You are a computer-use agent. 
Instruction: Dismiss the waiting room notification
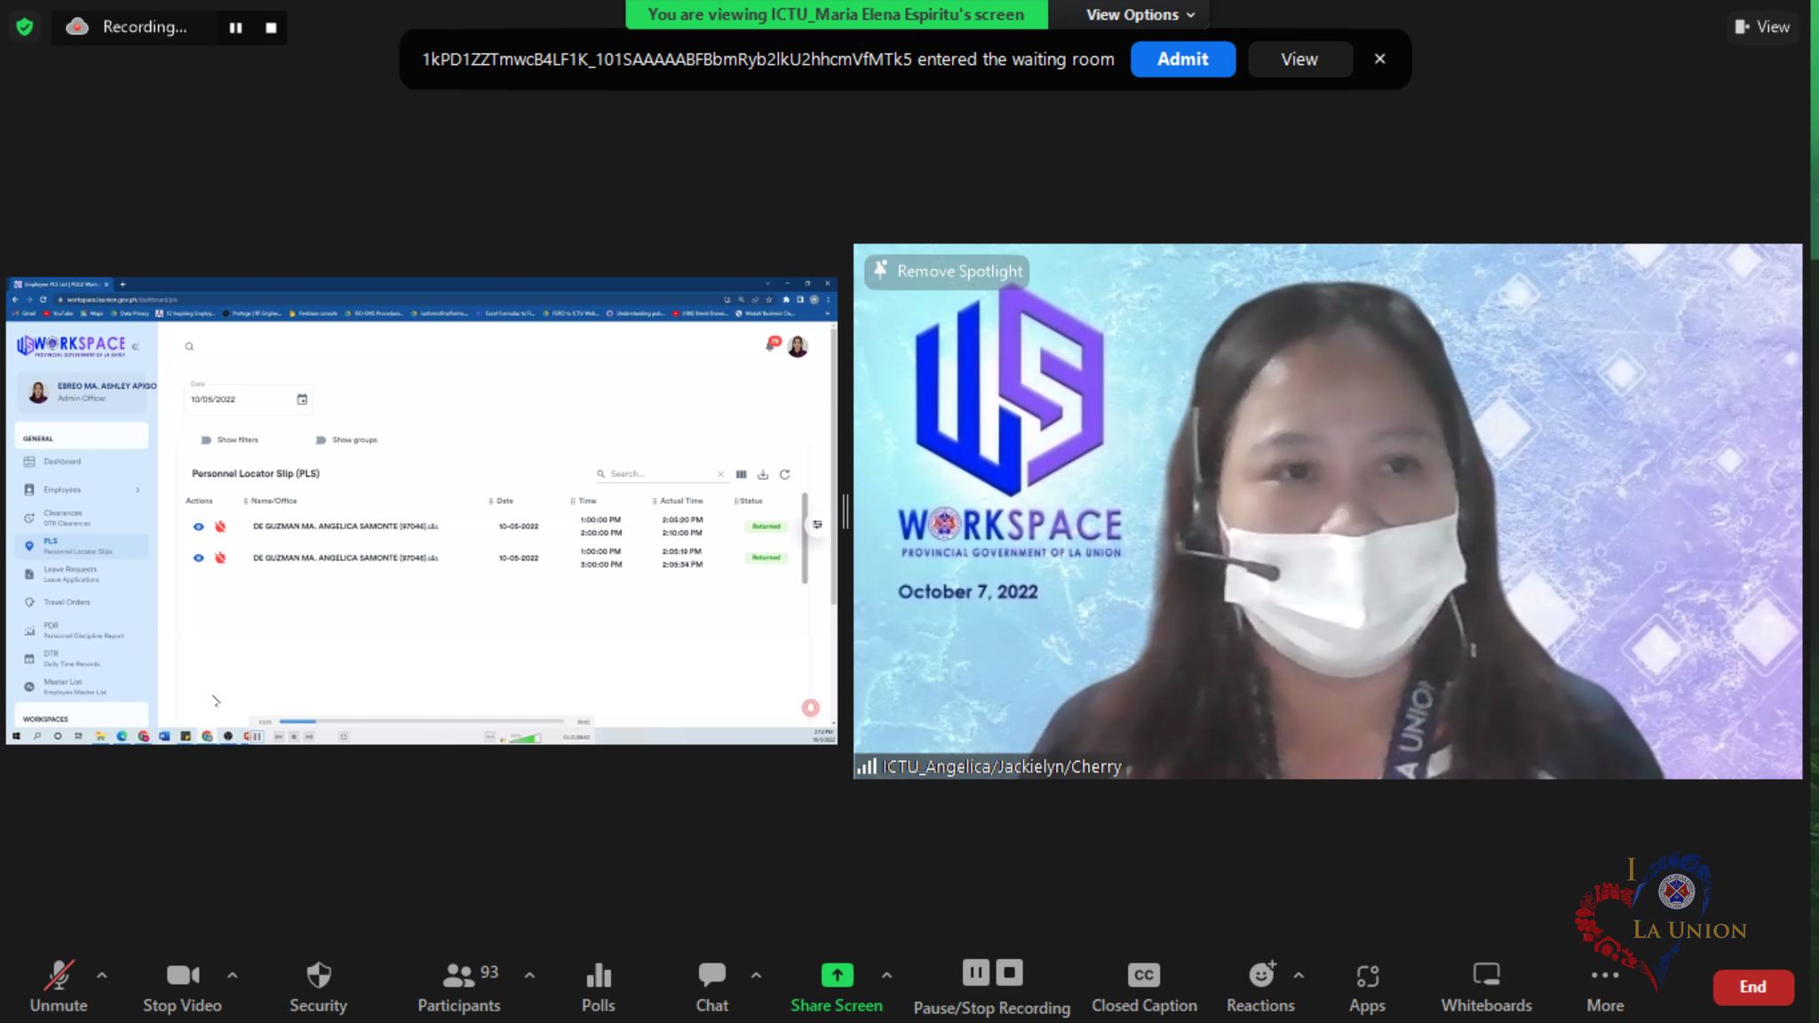coord(1379,59)
